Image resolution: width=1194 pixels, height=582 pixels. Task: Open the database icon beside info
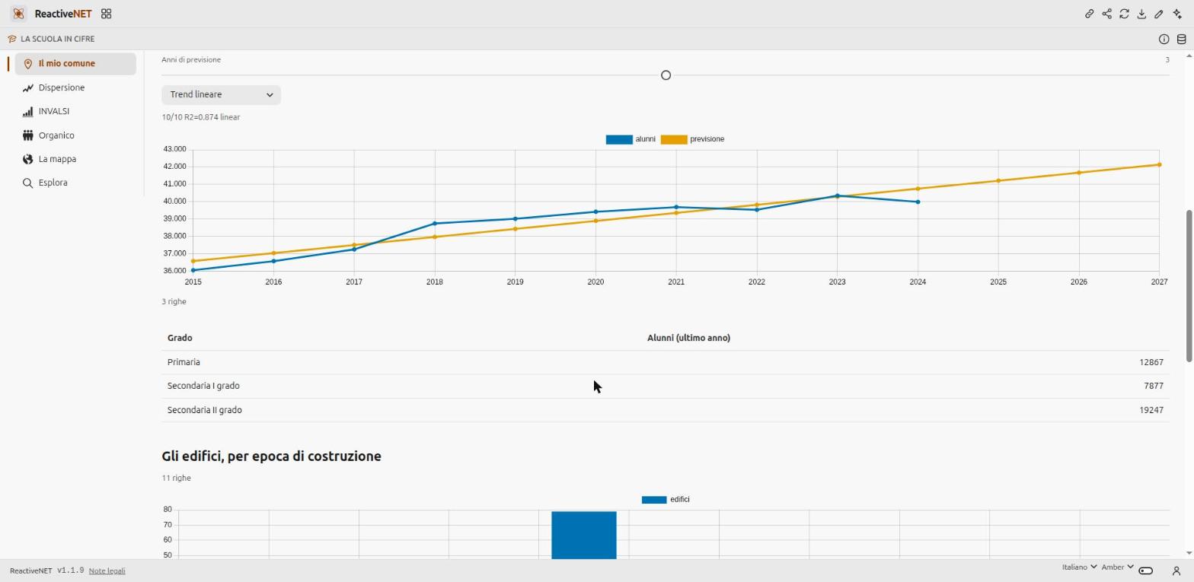(1182, 39)
